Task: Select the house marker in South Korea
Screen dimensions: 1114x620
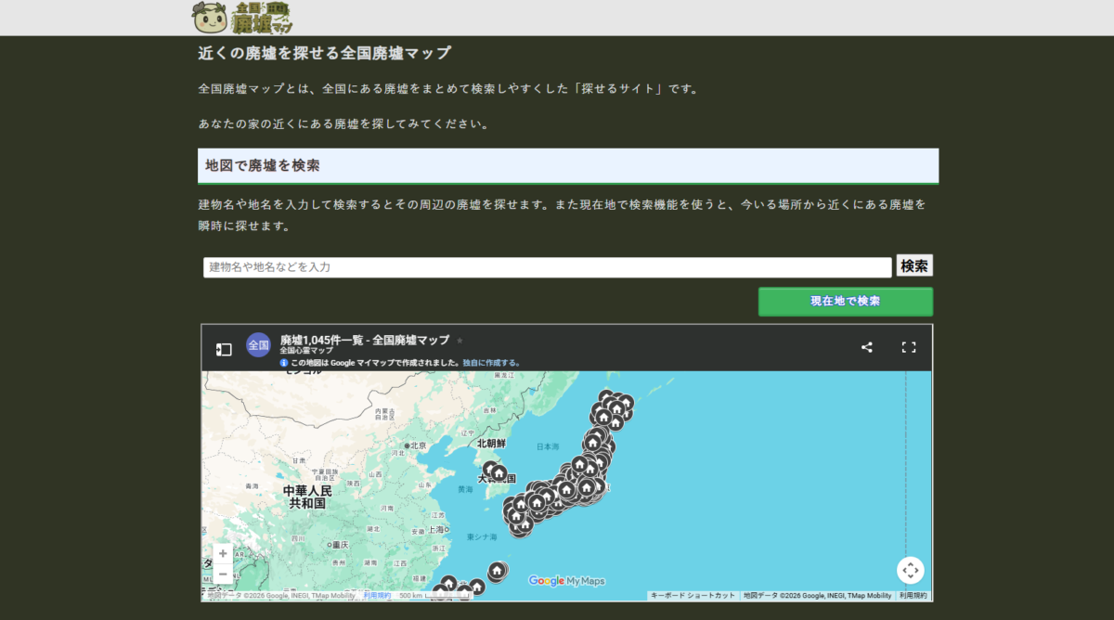Action: 499,473
